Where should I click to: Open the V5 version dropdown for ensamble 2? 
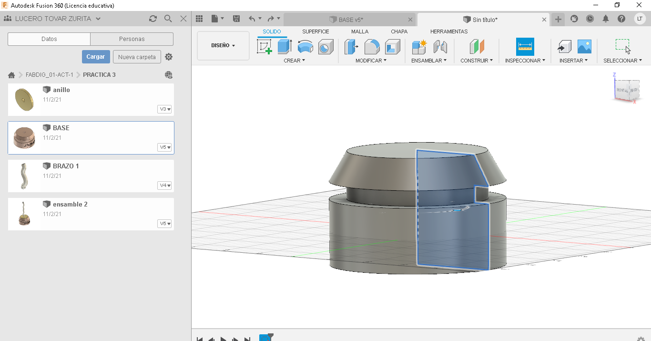(164, 224)
